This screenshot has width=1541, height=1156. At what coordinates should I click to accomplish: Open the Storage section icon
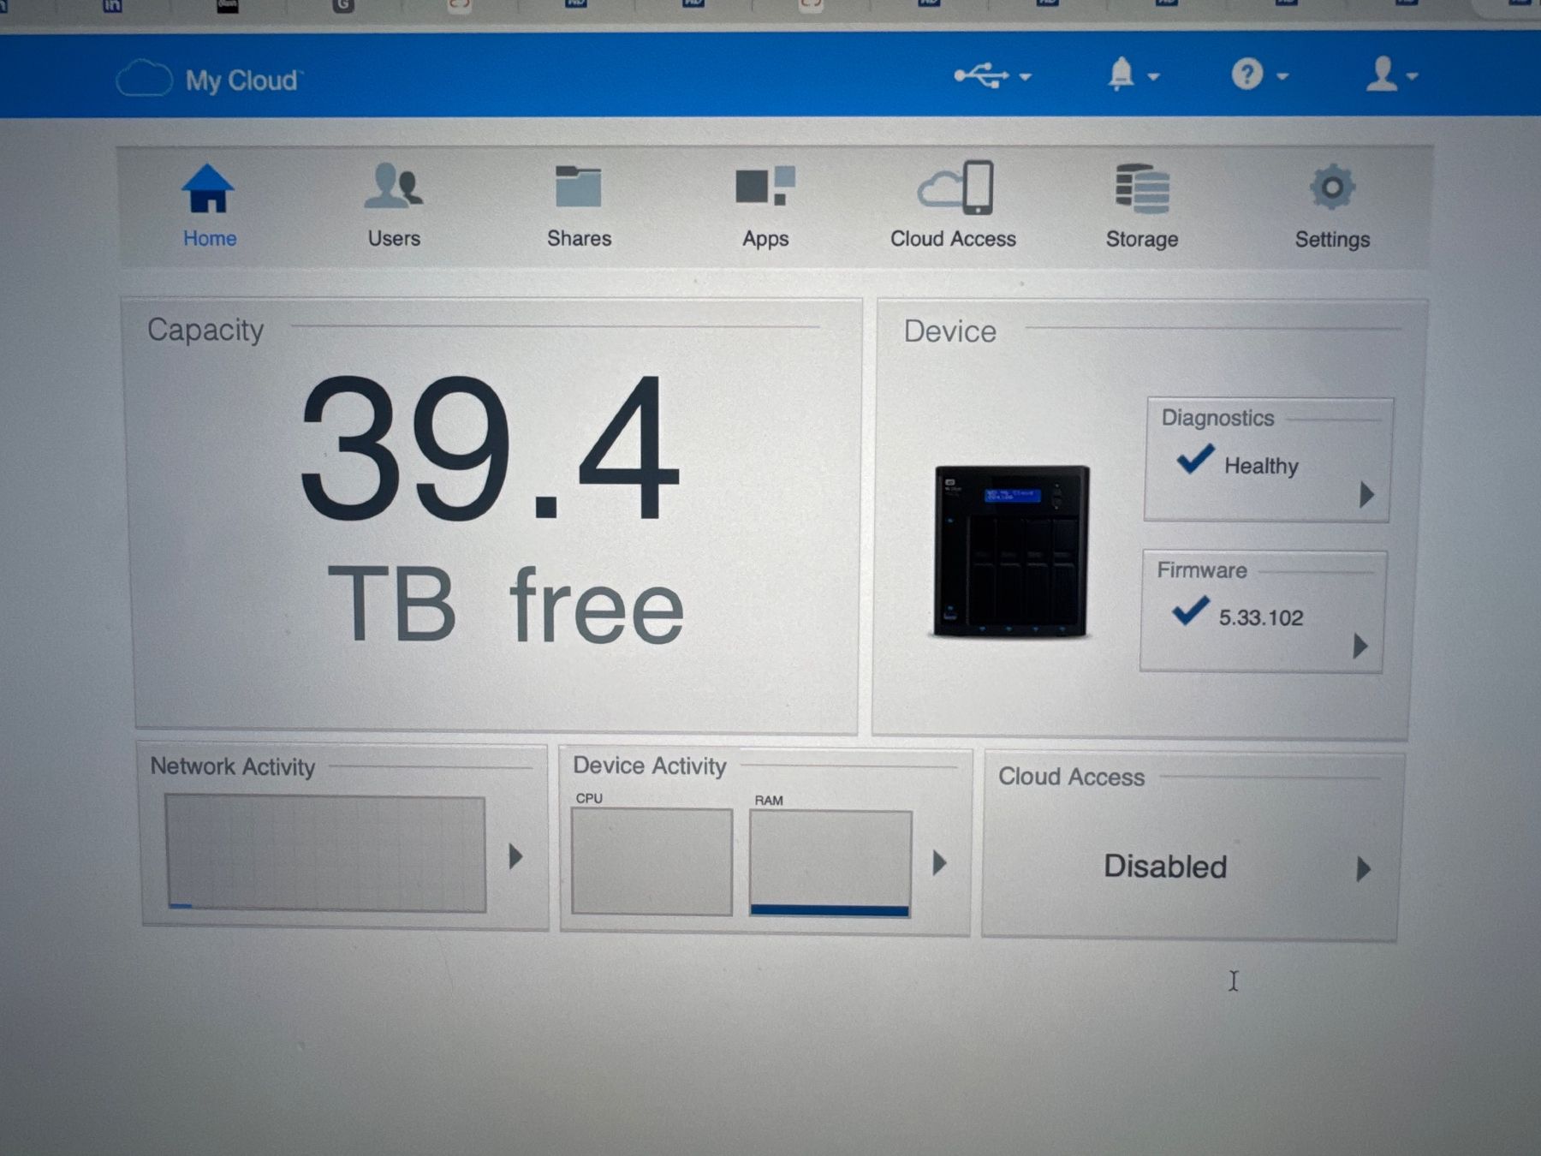pyautogui.click(x=1142, y=188)
